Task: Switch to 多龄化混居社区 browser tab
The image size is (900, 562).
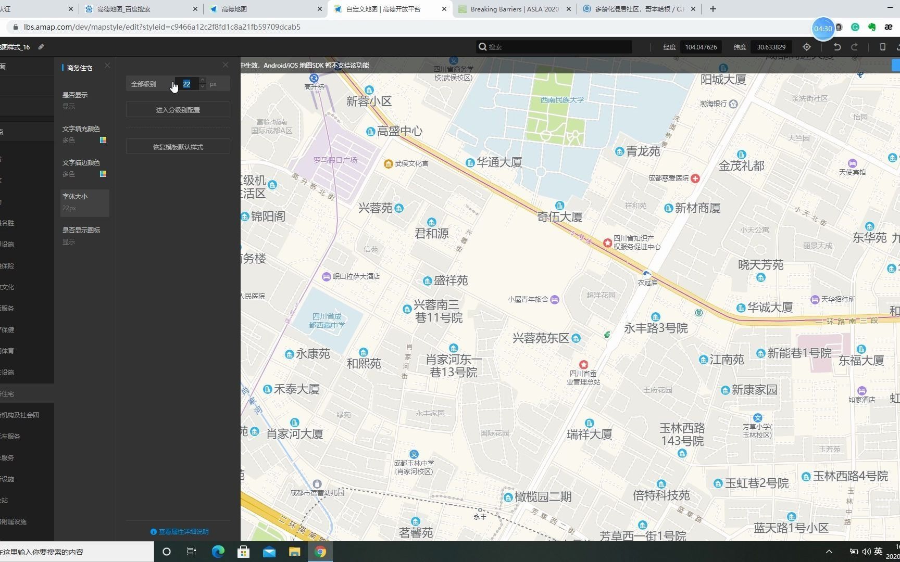Action: pos(639,9)
